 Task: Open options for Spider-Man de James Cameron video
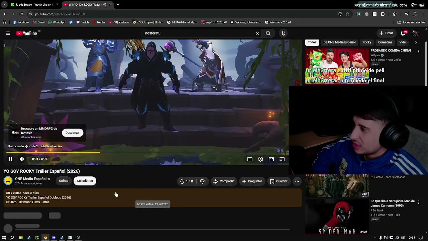point(419,203)
